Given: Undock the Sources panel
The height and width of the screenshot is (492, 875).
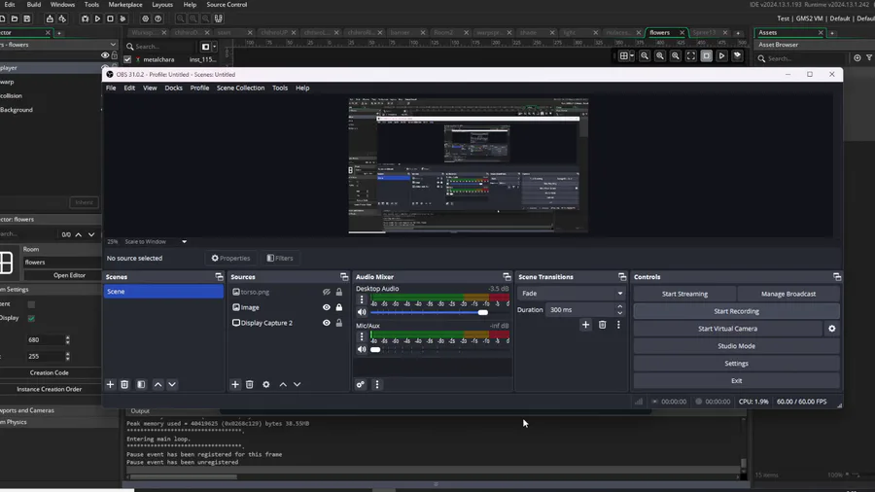Looking at the screenshot, I should click(344, 277).
